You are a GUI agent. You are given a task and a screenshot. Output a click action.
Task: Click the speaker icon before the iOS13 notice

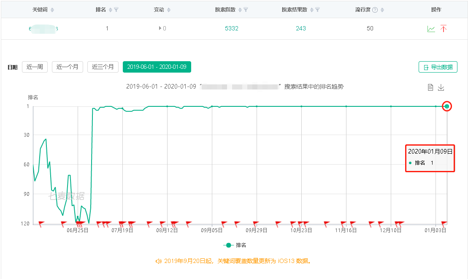point(160,261)
